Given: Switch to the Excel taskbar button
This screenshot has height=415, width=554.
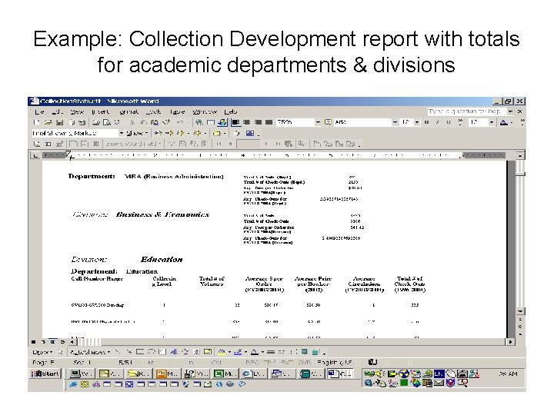Looking at the screenshot, I should tap(225, 373).
